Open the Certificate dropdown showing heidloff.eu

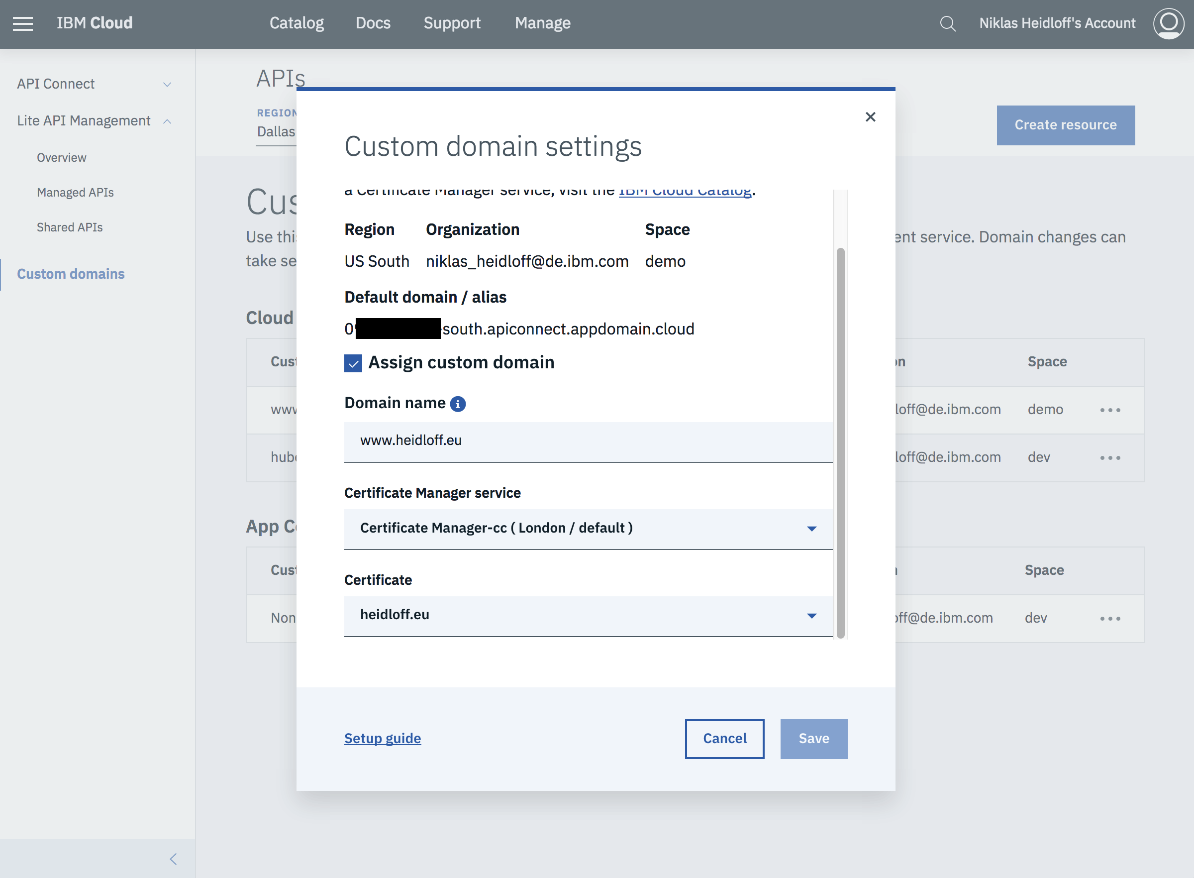[x=588, y=616]
